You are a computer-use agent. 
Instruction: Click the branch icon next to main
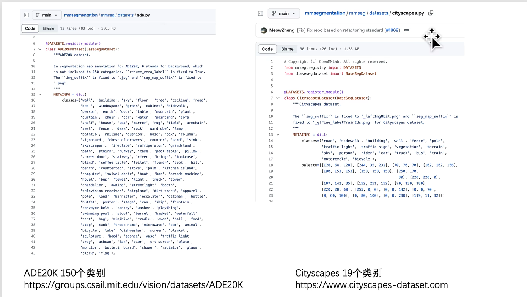tap(37, 15)
